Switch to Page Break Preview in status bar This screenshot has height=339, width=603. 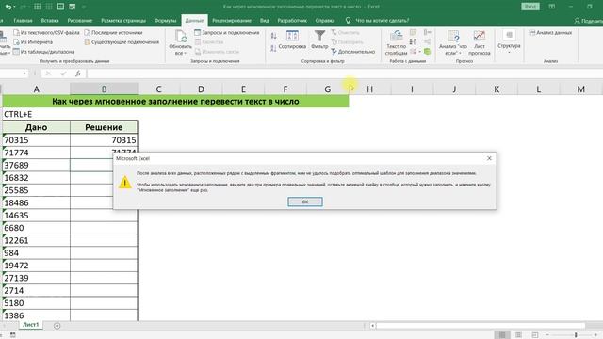click(535, 335)
